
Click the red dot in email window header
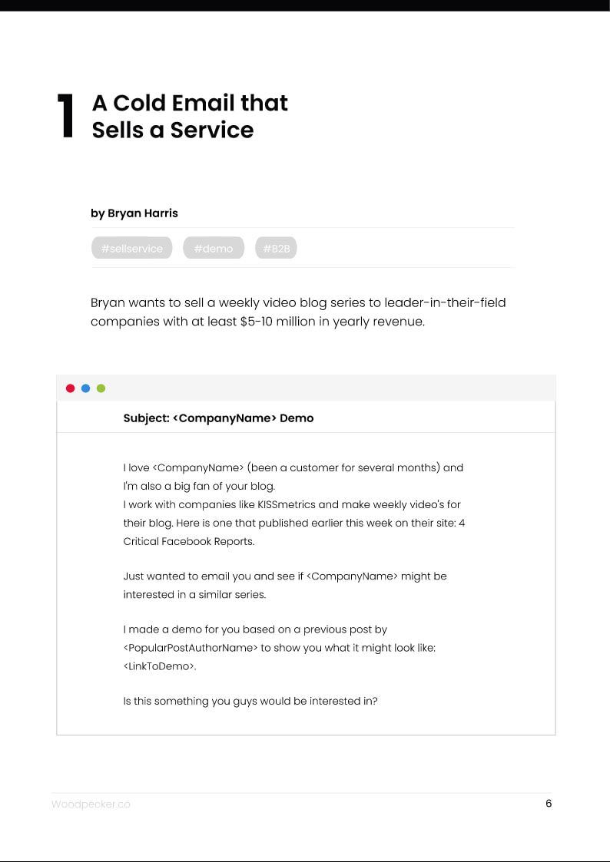point(70,388)
